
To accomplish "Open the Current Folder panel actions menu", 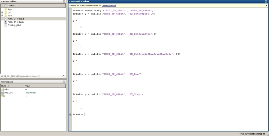I will pos(64,1).
